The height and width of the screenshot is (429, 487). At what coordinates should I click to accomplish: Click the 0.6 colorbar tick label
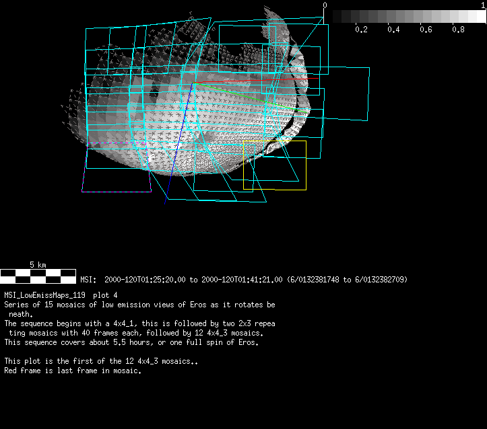[426, 30]
